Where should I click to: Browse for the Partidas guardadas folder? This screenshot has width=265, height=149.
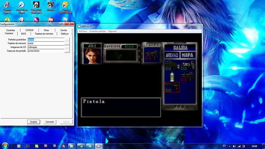pyautogui.click(x=67, y=40)
